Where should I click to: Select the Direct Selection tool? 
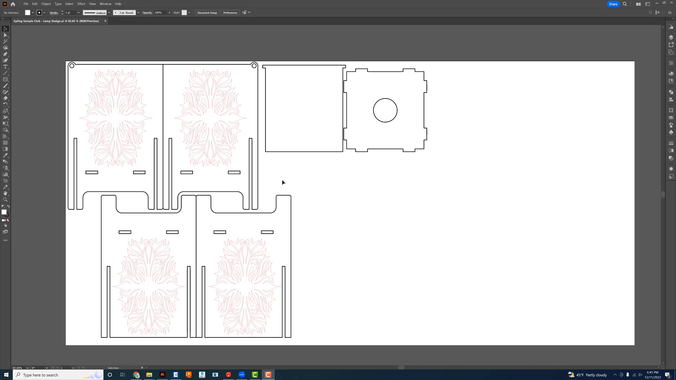click(x=6, y=35)
